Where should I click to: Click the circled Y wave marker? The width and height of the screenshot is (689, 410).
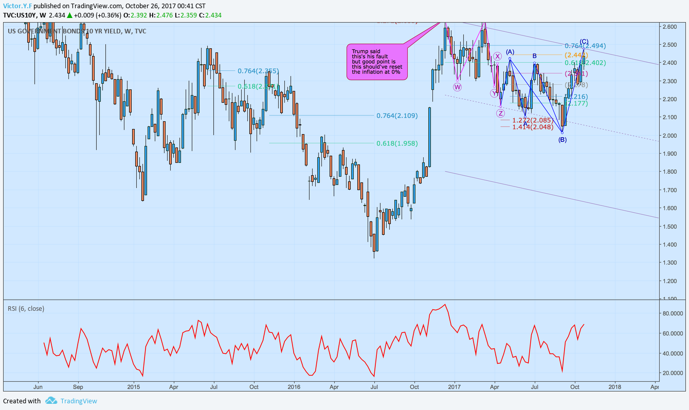pos(494,93)
